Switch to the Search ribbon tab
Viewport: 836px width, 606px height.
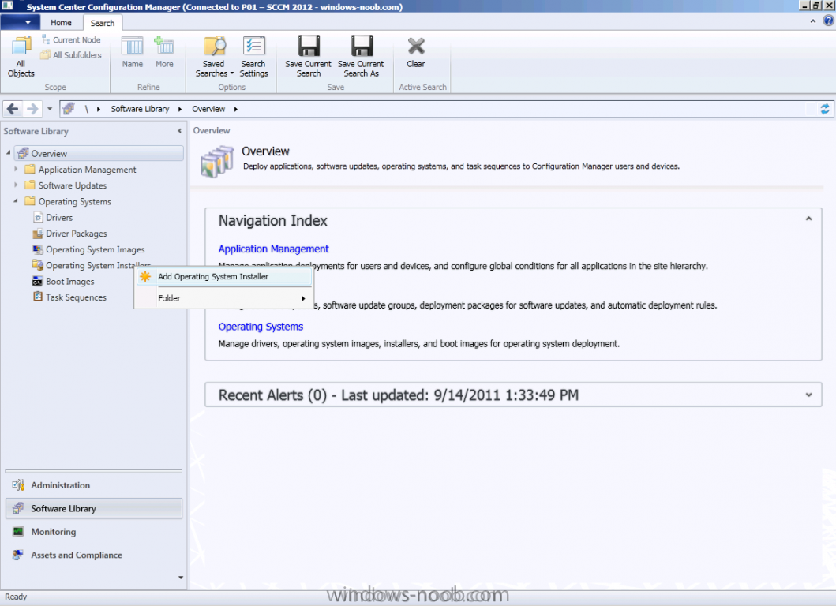103,23
